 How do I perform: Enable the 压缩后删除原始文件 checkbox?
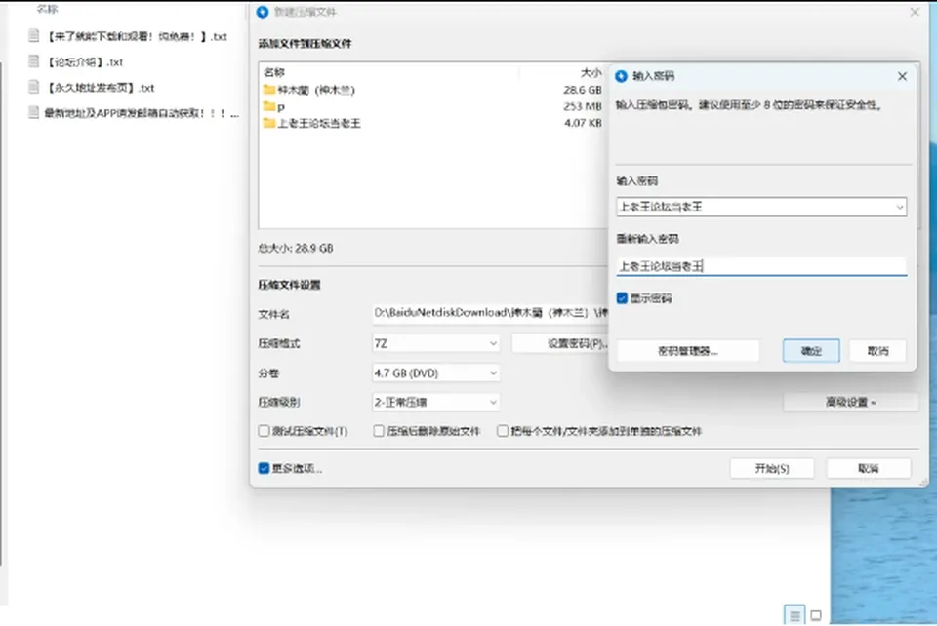click(x=379, y=431)
